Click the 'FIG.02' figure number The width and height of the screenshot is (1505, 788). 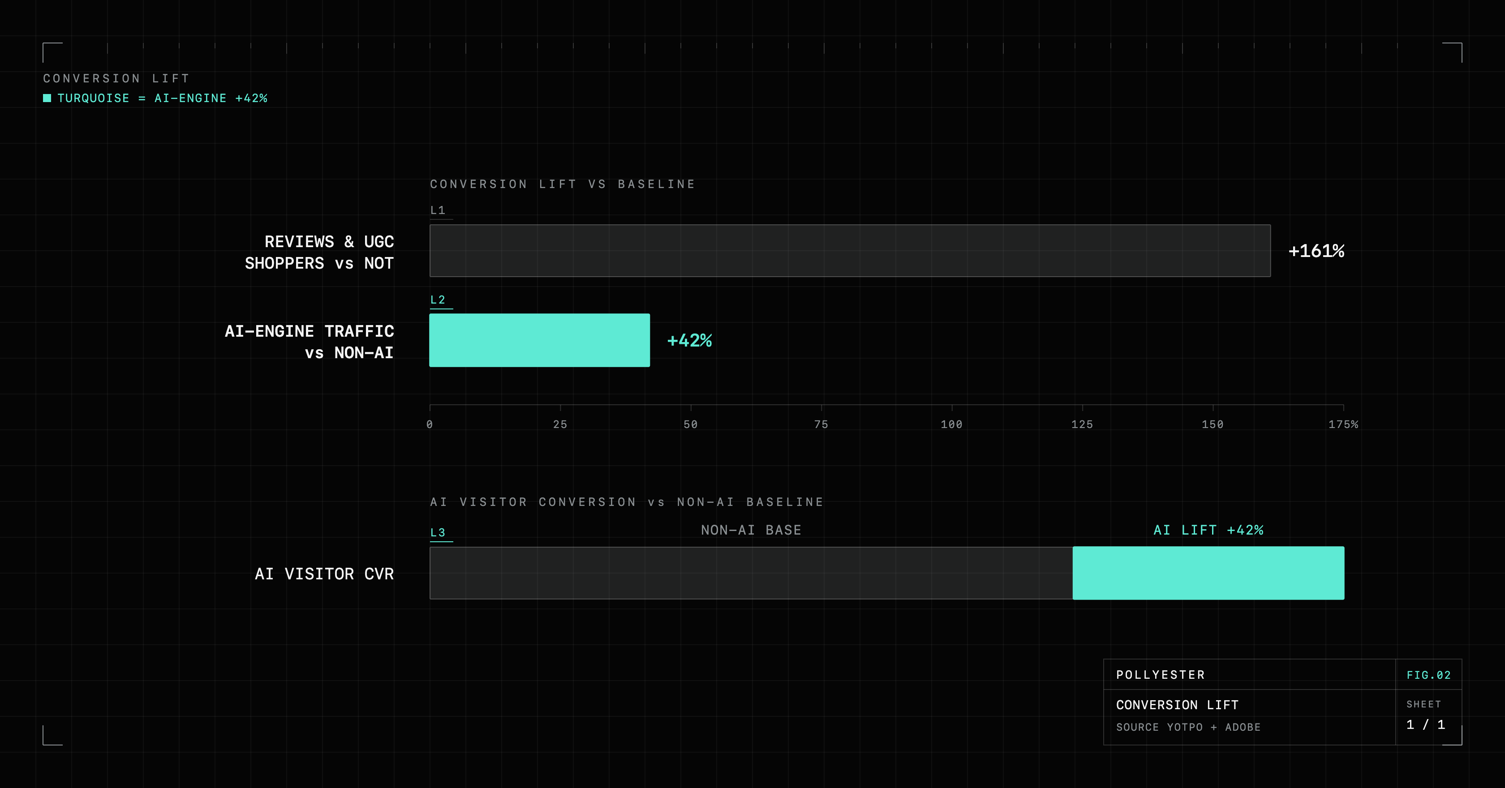click(1428, 675)
